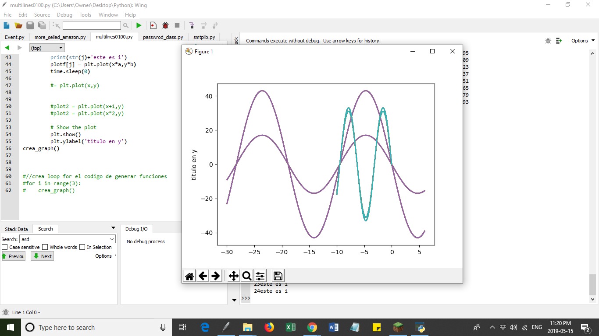599x336 pixels.
Task: Find previous match with Previous button
Action: point(14,256)
